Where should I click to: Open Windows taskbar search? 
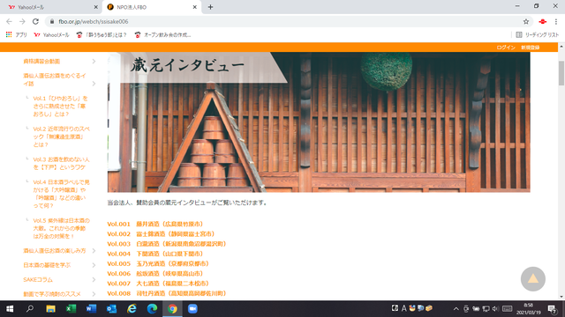30,309
